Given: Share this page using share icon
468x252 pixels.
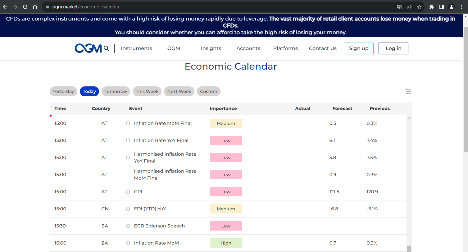Looking at the screenshot, I should [x=409, y=7].
